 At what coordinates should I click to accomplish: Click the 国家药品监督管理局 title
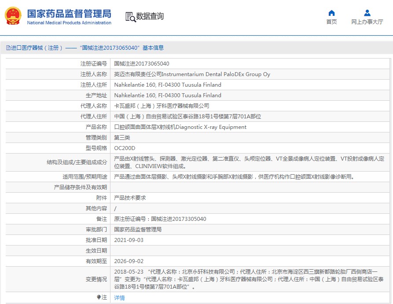(x=69, y=14)
